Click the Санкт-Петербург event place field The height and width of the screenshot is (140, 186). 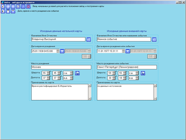pyautogui.click(x=127, y=67)
